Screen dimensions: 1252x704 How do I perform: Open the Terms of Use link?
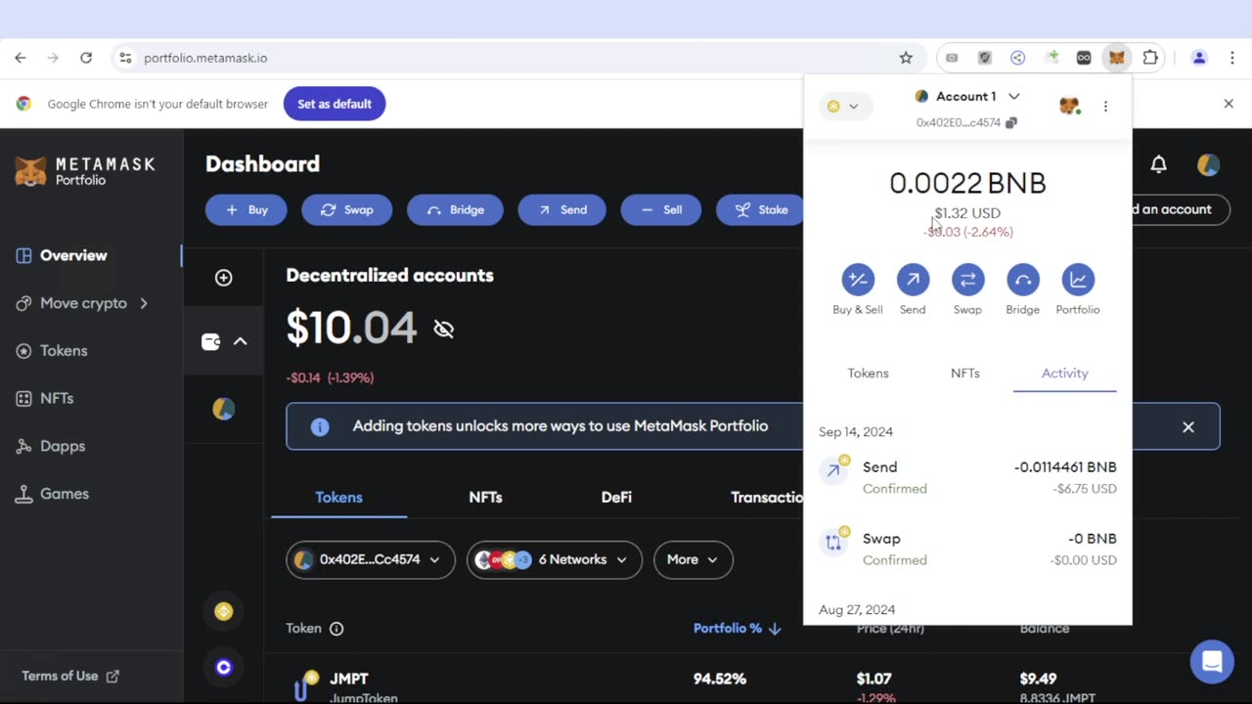[70, 676]
